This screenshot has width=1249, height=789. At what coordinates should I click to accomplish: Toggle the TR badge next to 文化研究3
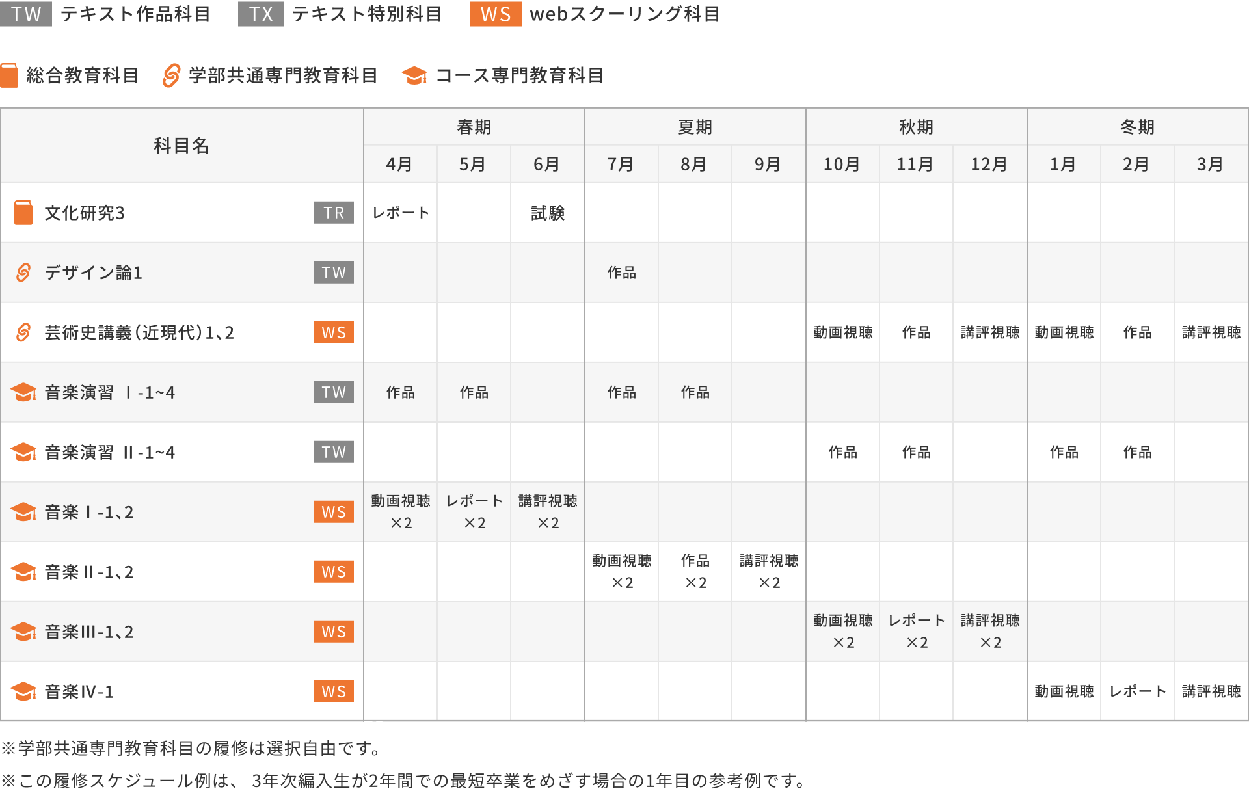pyautogui.click(x=333, y=213)
